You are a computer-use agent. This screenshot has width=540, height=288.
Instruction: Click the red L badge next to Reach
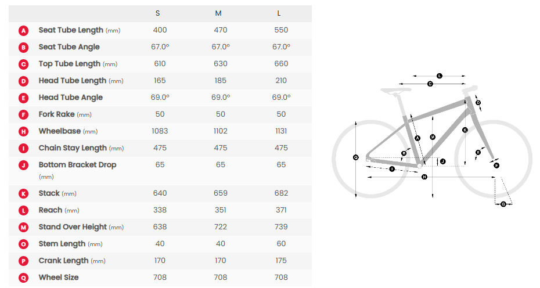(x=24, y=210)
